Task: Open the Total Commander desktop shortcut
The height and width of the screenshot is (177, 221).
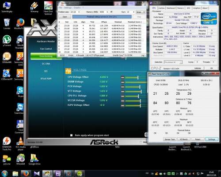Action: tap(20, 127)
